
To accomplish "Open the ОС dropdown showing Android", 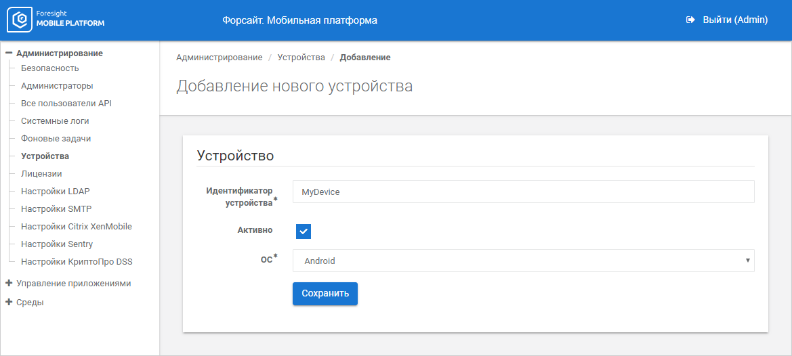I will click(x=523, y=261).
